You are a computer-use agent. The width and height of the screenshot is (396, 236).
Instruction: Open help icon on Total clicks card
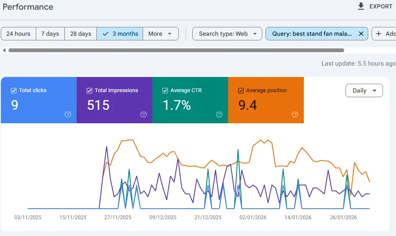pyautogui.click(x=68, y=114)
